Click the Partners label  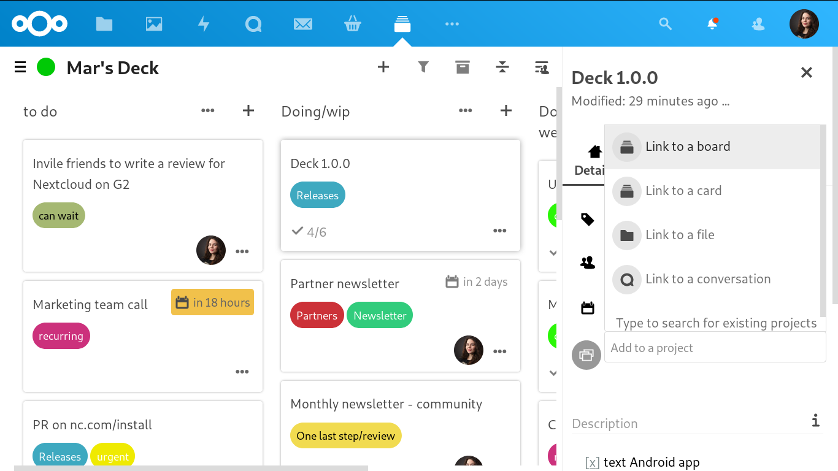click(317, 316)
